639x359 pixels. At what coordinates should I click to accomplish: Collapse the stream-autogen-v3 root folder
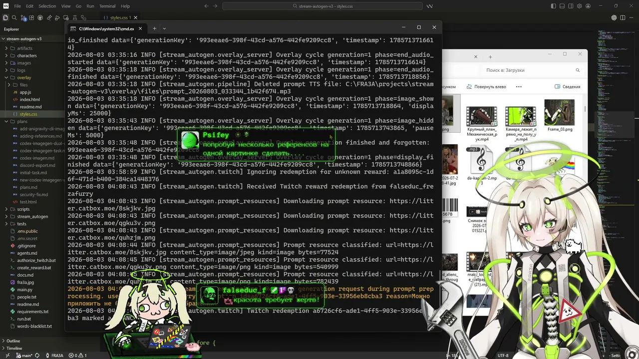pyautogui.click(x=32, y=39)
